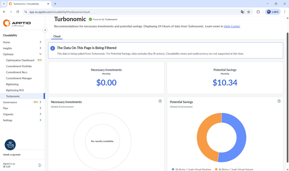
Task: Click the sign out icon
Action: pos(40,165)
